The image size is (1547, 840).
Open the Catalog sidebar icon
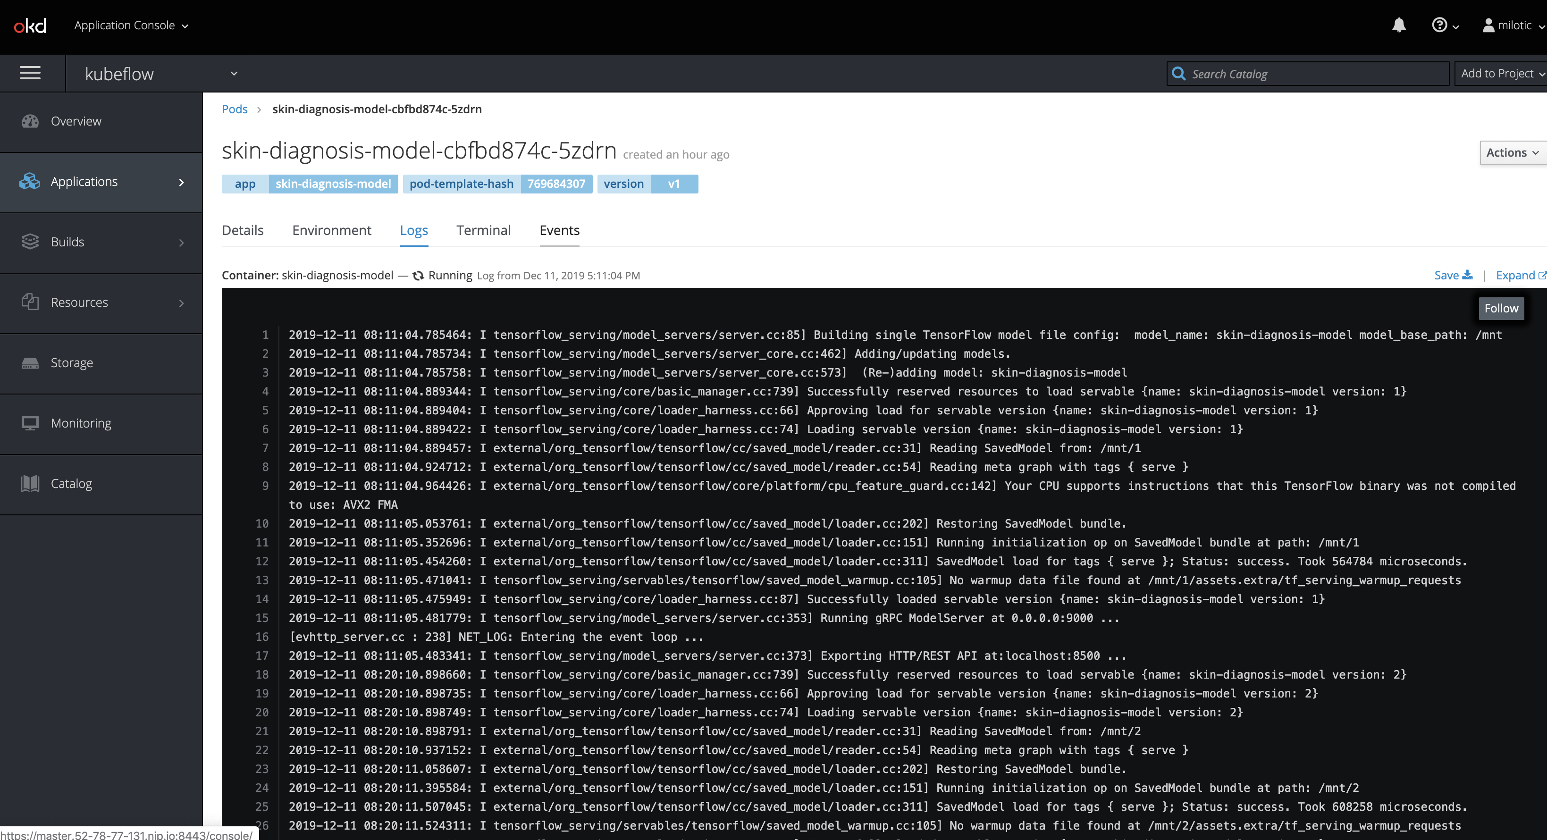31,483
